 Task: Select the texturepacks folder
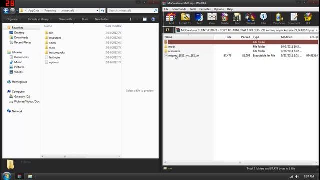[x=57, y=52]
